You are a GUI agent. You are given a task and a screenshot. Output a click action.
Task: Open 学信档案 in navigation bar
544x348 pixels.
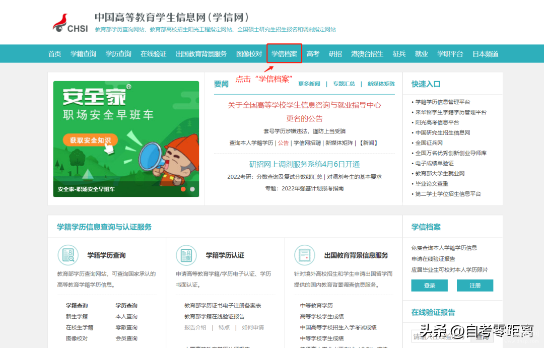point(284,54)
